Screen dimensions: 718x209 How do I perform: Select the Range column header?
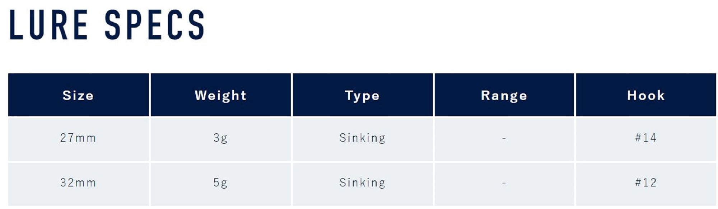pyautogui.click(x=504, y=96)
